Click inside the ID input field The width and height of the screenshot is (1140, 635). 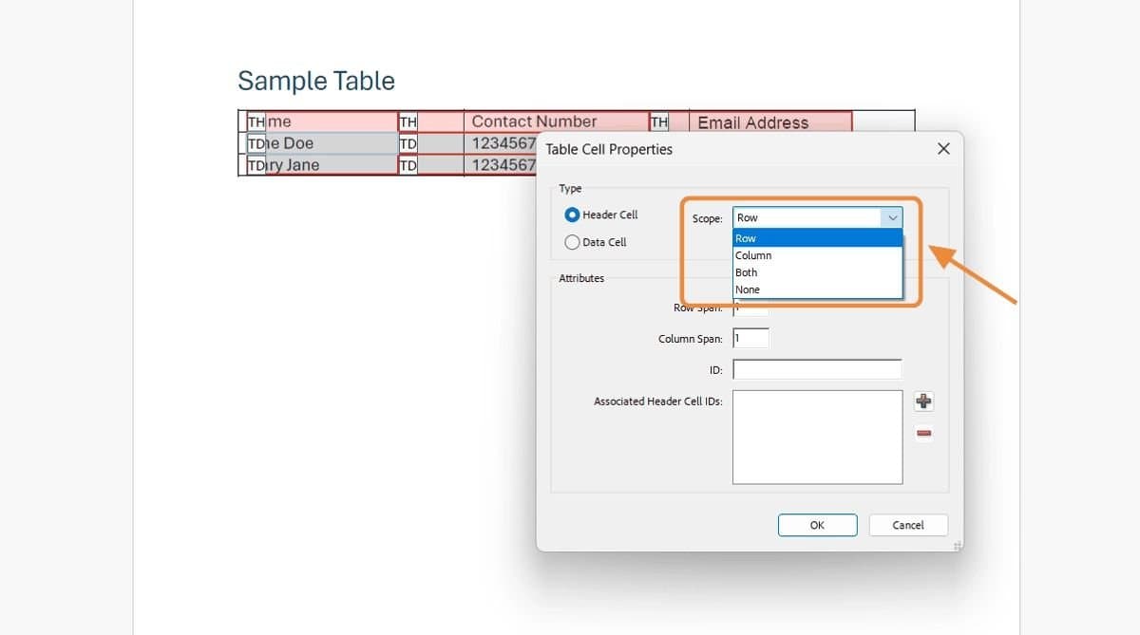tap(817, 369)
